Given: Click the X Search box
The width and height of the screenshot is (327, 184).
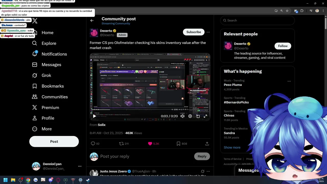Looking at the screenshot, I should tap(258, 20).
